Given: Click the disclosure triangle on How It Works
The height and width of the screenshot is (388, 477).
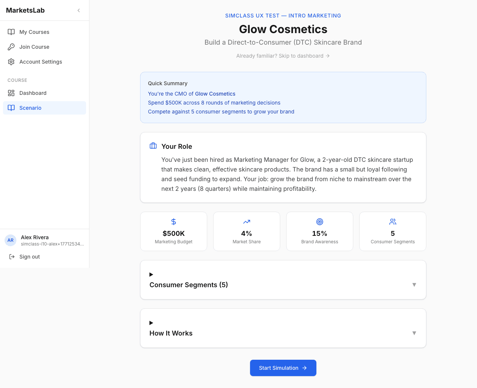Looking at the screenshot, I should (x=151, y=323).
